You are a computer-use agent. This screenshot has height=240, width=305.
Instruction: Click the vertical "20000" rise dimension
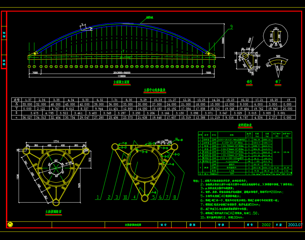click(x=223, y=41)
